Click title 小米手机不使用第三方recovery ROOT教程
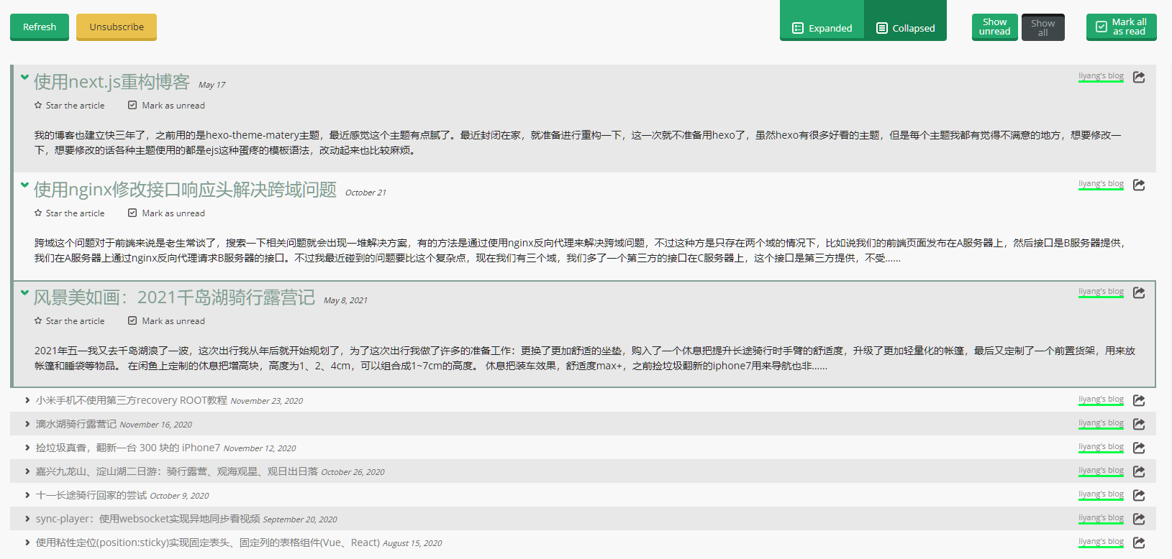 pyautogui.click(x=132, y=400)
